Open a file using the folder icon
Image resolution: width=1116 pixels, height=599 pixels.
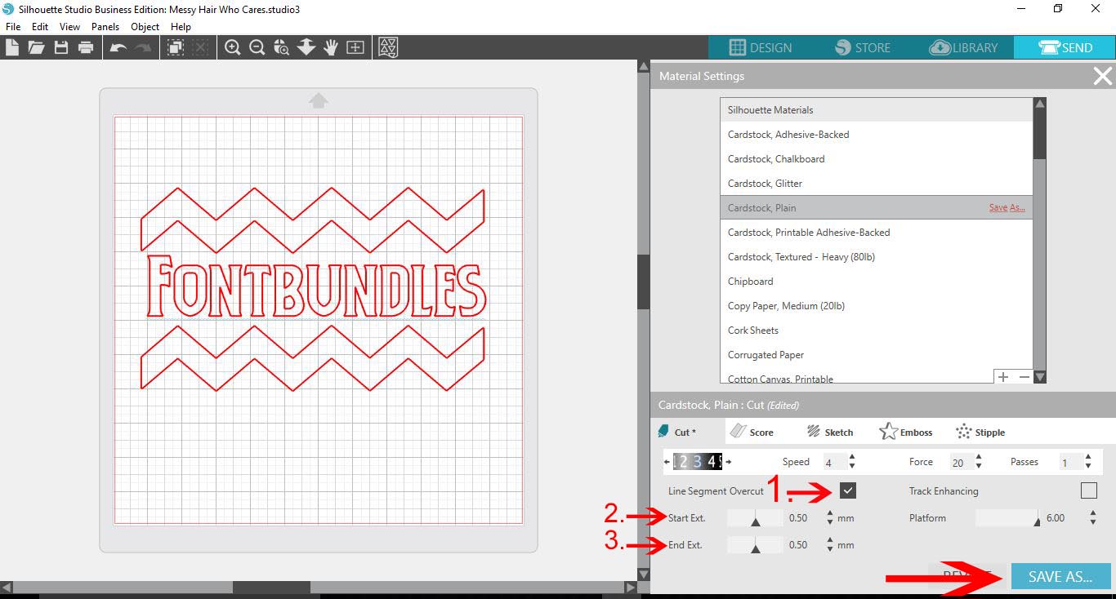coord(36,47)
